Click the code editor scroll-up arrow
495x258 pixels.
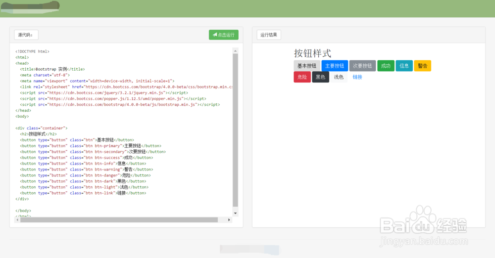[235, 51]
